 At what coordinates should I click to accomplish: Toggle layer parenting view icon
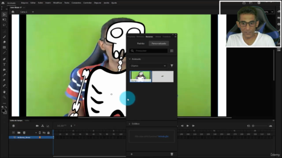[43, 126]
